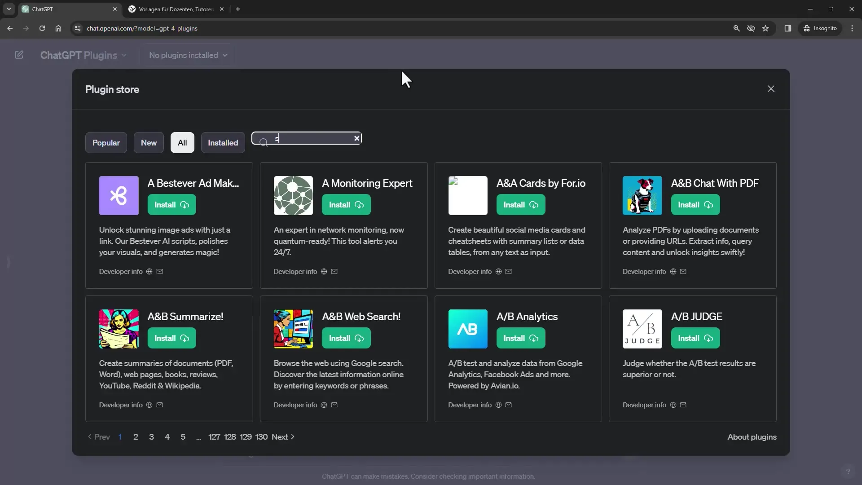Open website icon for A Monitoring Expert developer
This screenshot has height=485, width=862.
324,272
